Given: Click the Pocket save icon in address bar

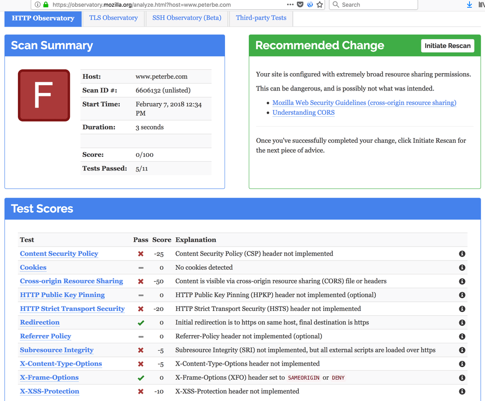Looking at the screenshot, I should click(x=300, y=4).
